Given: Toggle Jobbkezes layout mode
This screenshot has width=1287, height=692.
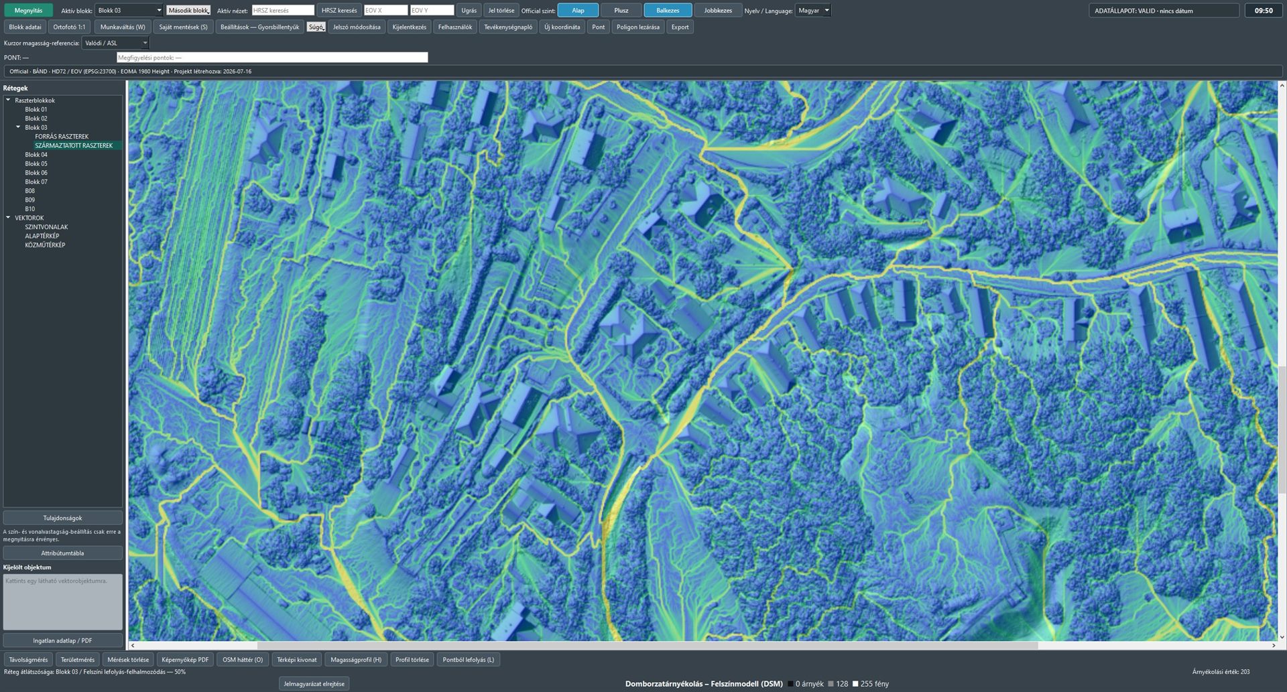Looking at the screenshot, I should (x=718, y=11).
